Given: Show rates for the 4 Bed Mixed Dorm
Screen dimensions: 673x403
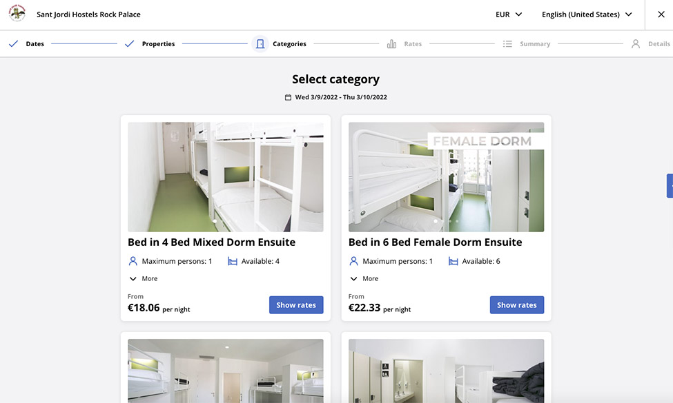Looking at the screenshot, I should [296, 305].
